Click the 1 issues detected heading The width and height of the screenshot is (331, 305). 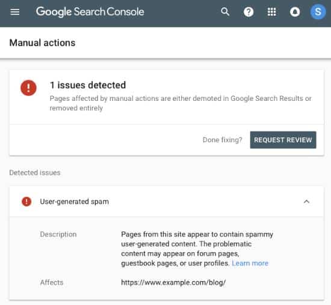point(88,85)
